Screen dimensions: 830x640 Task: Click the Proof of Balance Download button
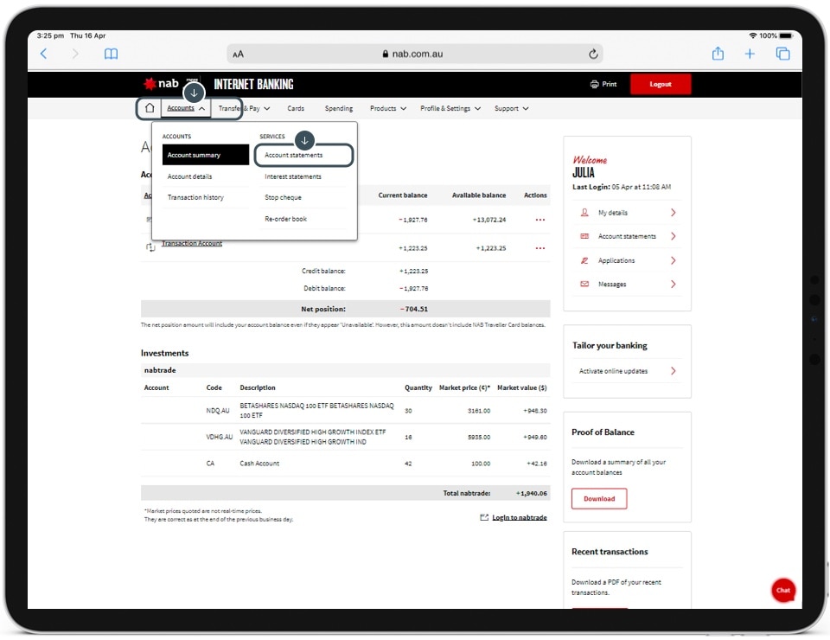point(598,499)
